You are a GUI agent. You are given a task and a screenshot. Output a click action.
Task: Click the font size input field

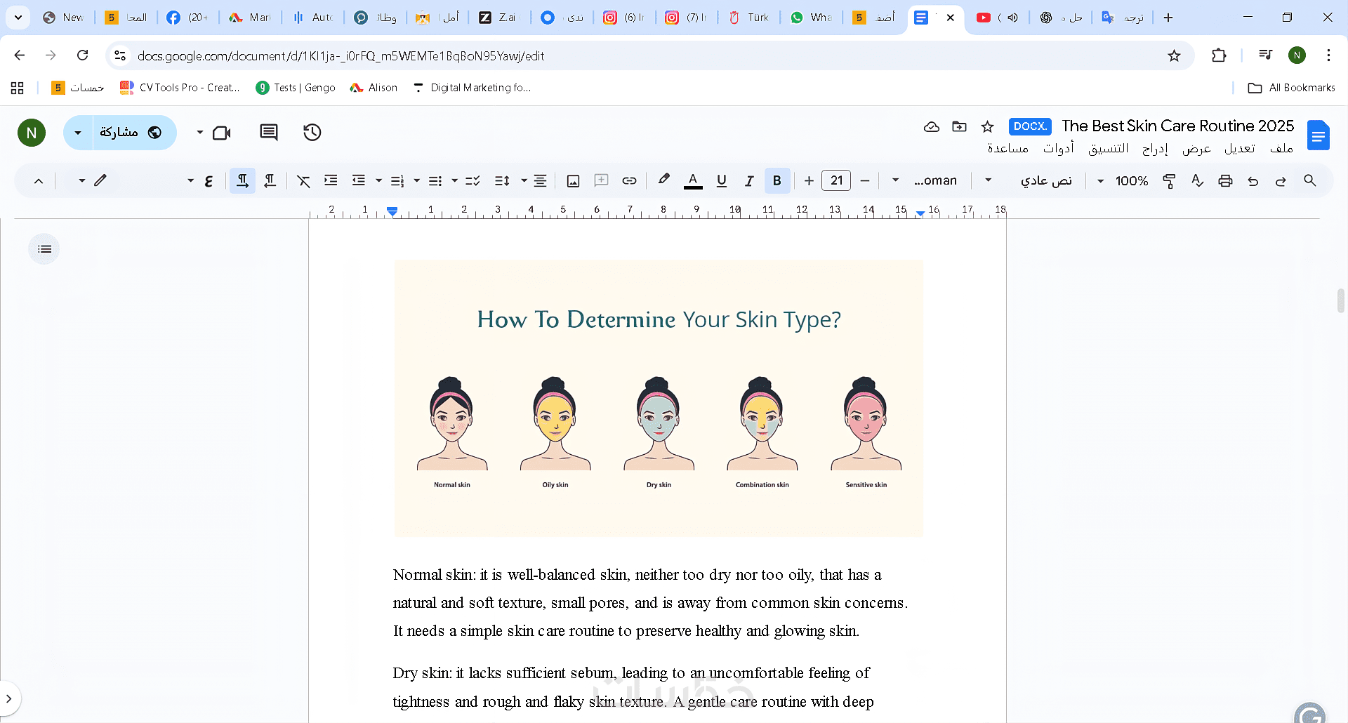[836, 181]
